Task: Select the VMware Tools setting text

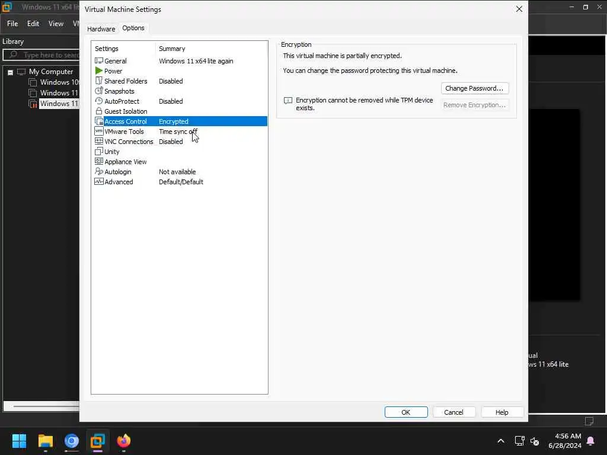Action: [124, 132]
